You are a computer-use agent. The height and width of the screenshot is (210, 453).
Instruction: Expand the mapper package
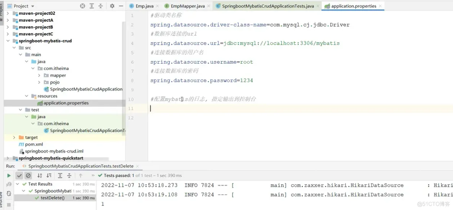[x=39, y=75]
